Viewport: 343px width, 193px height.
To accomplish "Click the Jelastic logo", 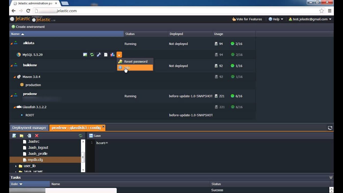I will (x=20, y=19).
